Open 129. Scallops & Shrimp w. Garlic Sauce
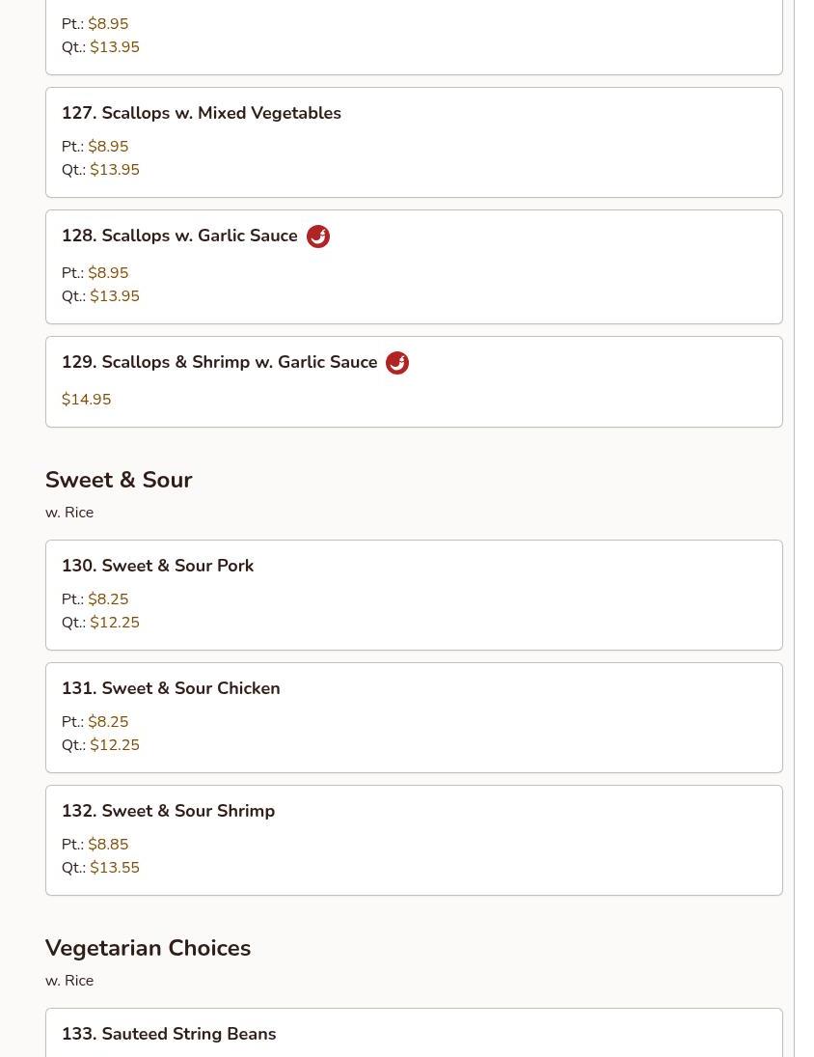The image size is (814, 1057). click(x=219, y=362)
